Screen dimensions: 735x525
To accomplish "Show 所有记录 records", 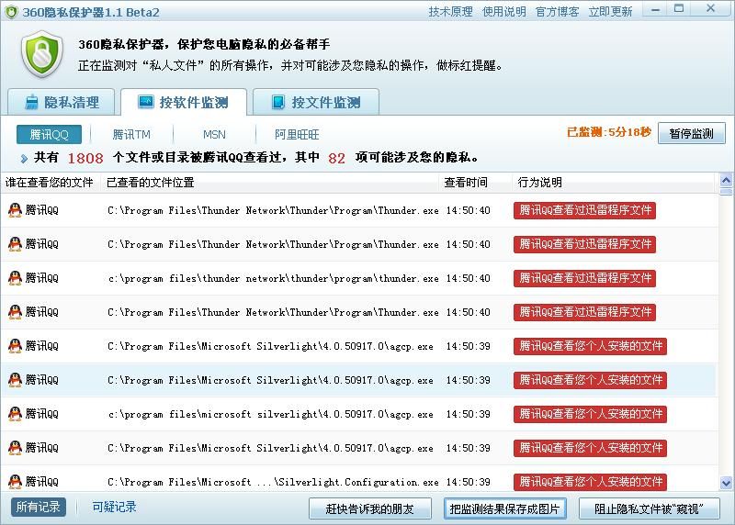I will tap(39, 507).
